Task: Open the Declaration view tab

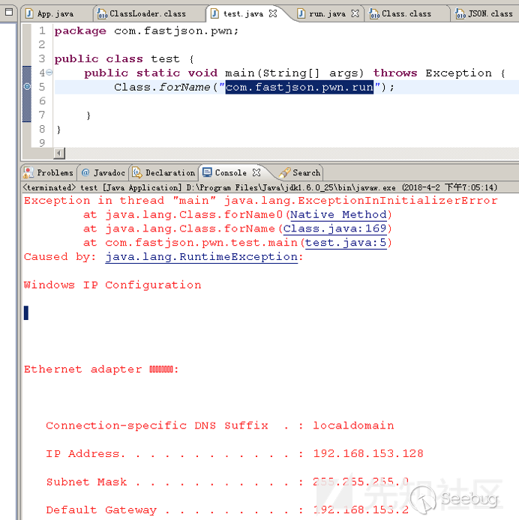Action: pos(164,172)
